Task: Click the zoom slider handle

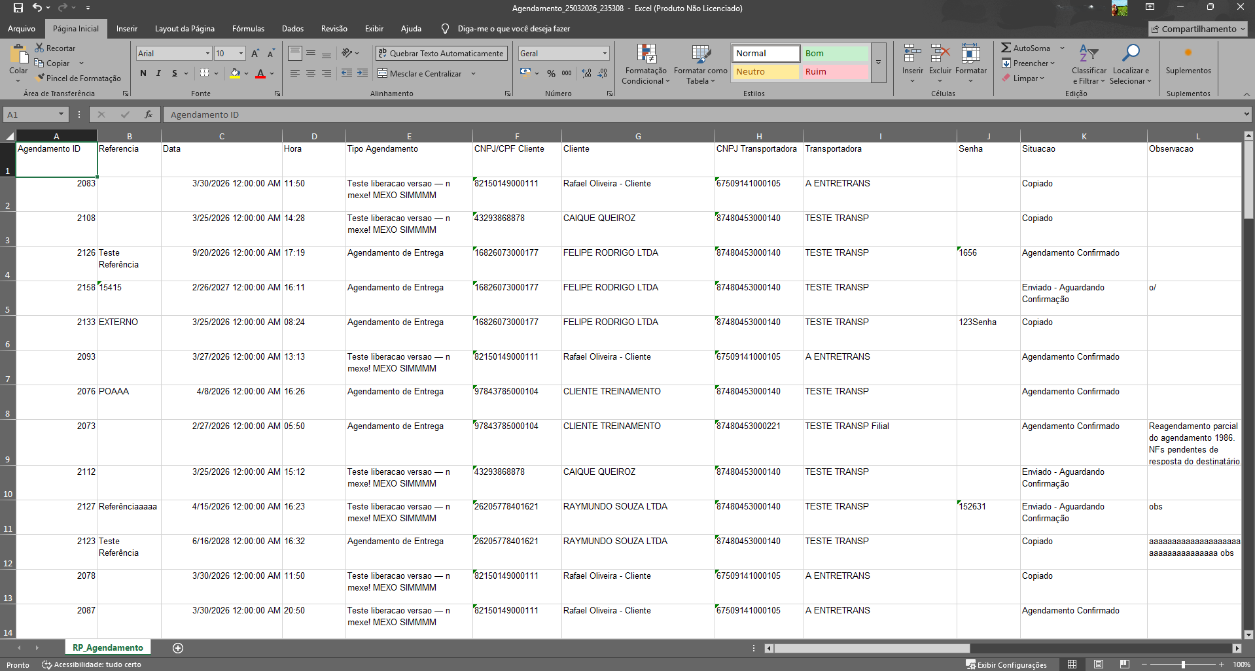Action: click(x=1183, y=664)
